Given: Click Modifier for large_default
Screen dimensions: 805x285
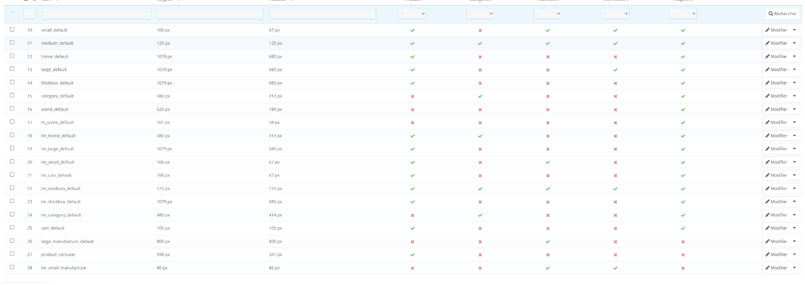Looking at the screenshot, I should (776, 69).
